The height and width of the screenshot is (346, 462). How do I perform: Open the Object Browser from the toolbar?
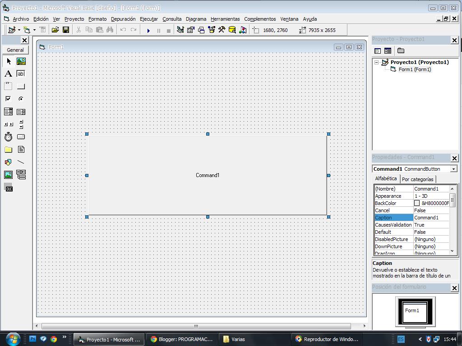tap(211, 30)
